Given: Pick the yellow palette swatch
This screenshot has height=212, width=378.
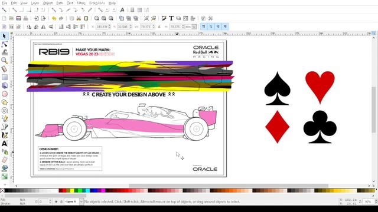Looking at the screenshot, I should (72, 191).
